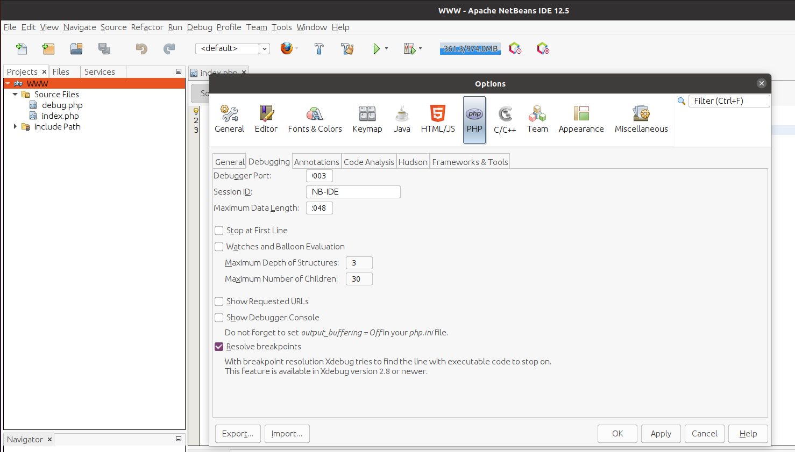Click the Redo arrow icon
Viewport: 795px width, 452px height.
point(169,49)
